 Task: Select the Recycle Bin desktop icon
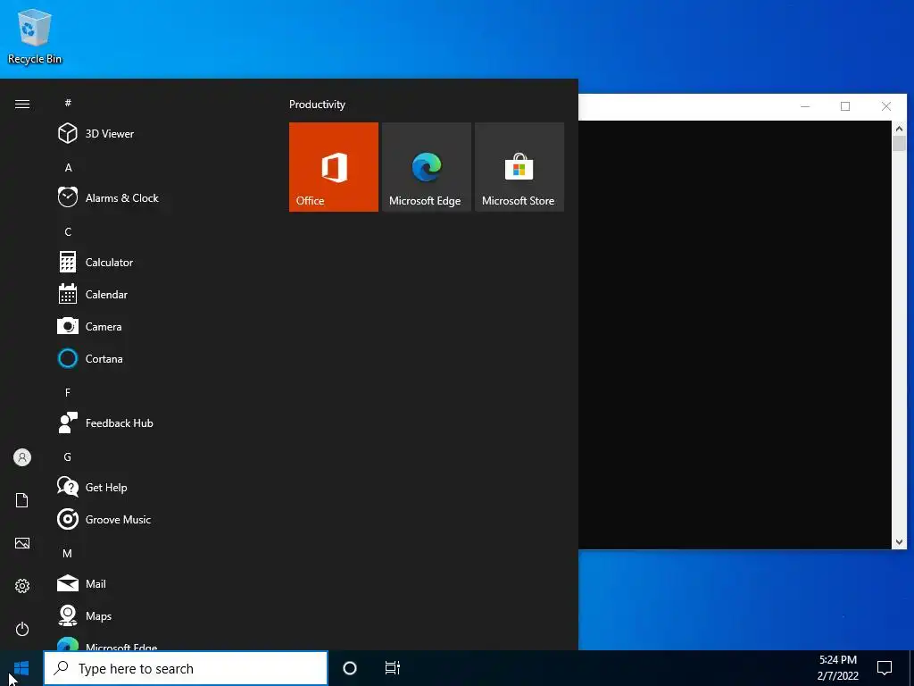pos(35,38)
